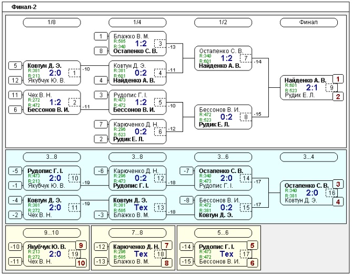352x274 pixels.
Task: Click match number 7 box, Остапенко–Найденко semifinal
Action: point(246,58)
